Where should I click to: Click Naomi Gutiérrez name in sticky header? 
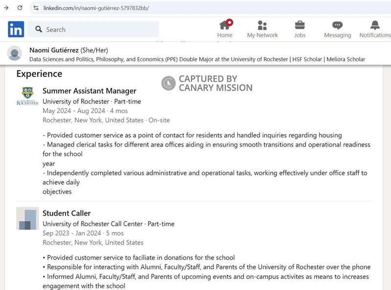point(54,50)
